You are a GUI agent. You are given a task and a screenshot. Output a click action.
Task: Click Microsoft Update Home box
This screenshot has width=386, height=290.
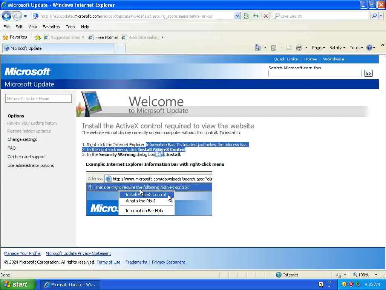[38, 99]
